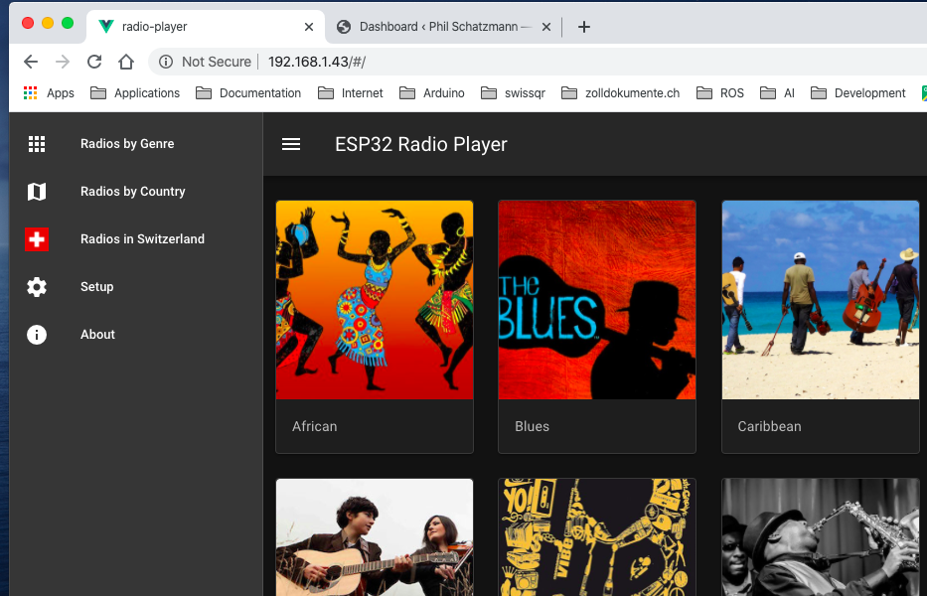Open Radios by Country menu item
This screenshot has width=927, height=596.
[136, 192]
